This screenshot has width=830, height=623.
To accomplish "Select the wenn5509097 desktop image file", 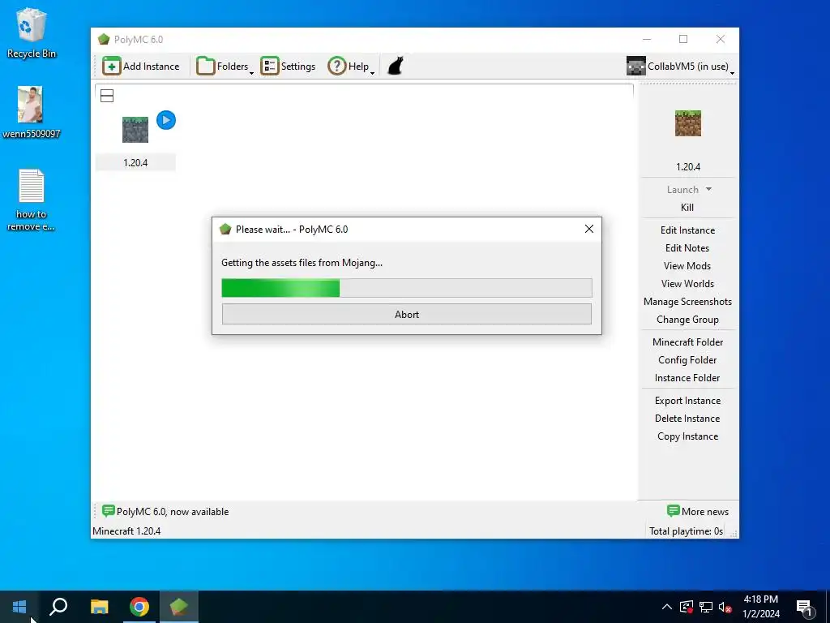I will pos(32,112).
